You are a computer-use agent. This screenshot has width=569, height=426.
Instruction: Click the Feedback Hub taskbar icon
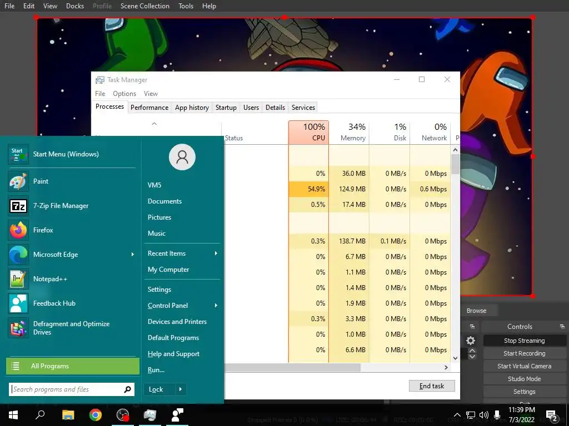(177, 415)
